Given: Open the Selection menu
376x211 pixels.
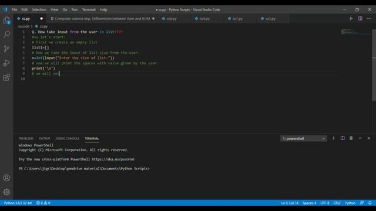Looking at the screenshot, I should [39, 9].
